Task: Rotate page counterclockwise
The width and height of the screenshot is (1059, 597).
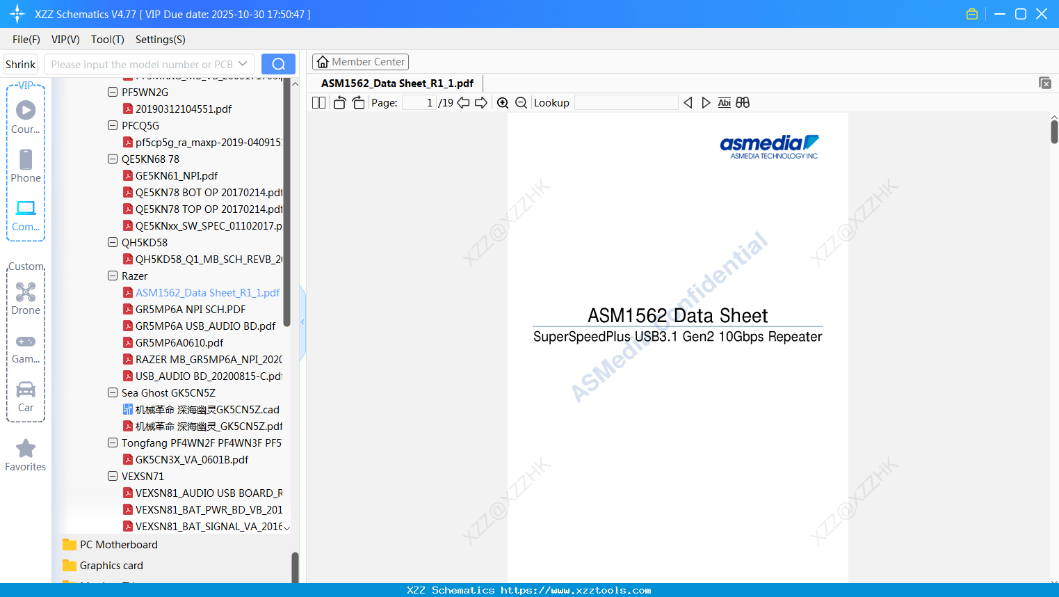Action: point(339,103)
